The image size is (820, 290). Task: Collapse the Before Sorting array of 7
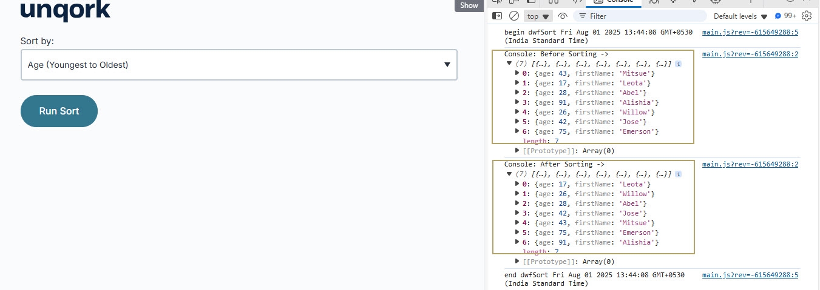coord(509,63)
